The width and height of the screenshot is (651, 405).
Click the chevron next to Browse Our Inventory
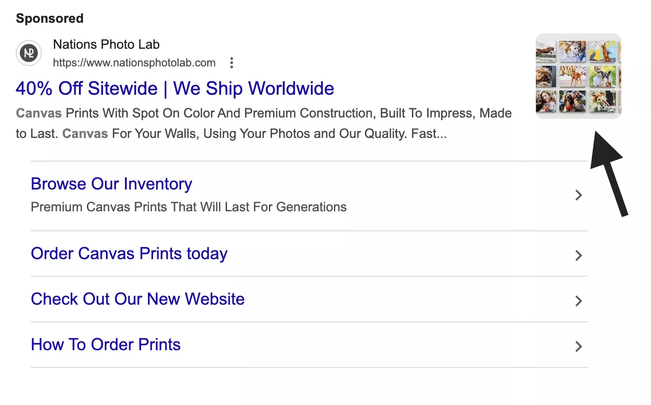coord(578,195)
